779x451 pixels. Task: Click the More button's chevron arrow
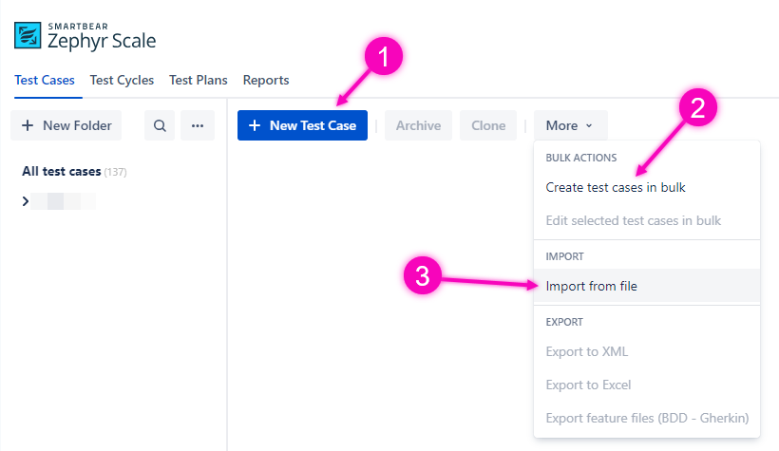589,125
